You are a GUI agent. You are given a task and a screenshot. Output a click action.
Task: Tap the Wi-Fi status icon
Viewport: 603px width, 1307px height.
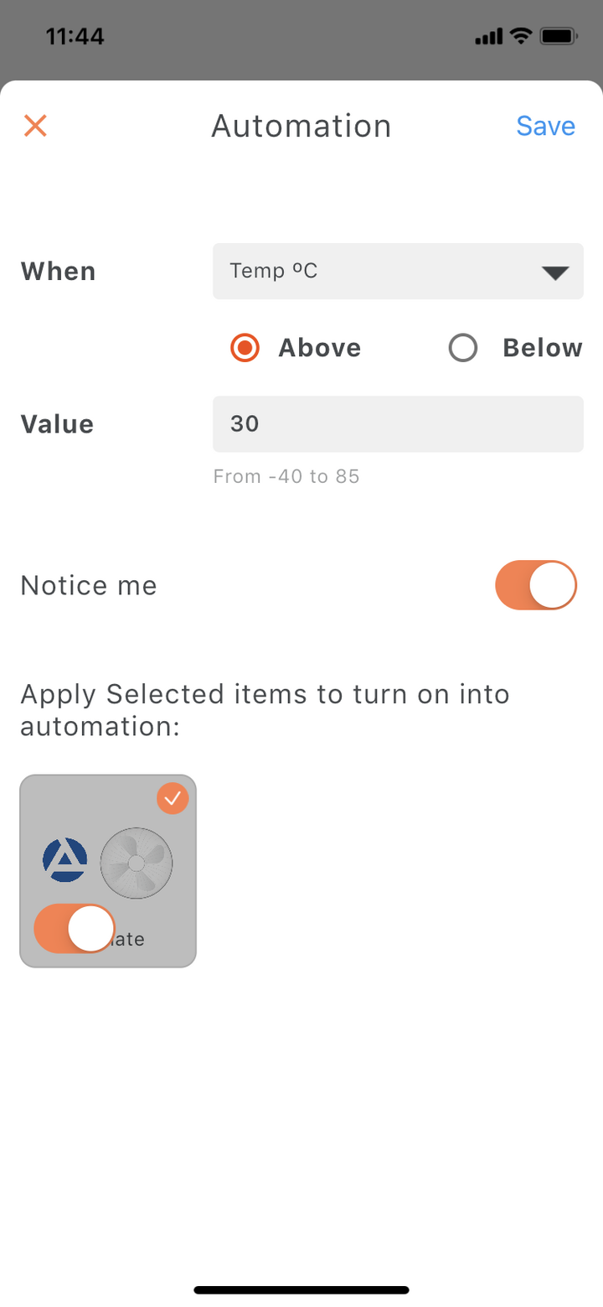point(521,36)
